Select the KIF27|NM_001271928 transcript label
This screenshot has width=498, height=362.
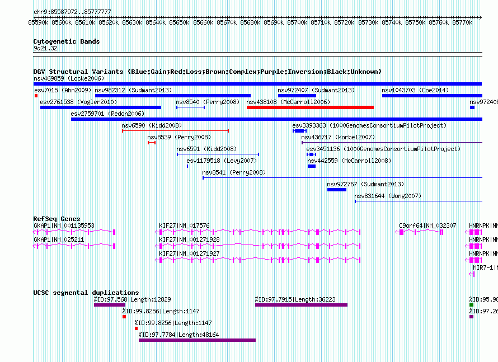point(189,239)
